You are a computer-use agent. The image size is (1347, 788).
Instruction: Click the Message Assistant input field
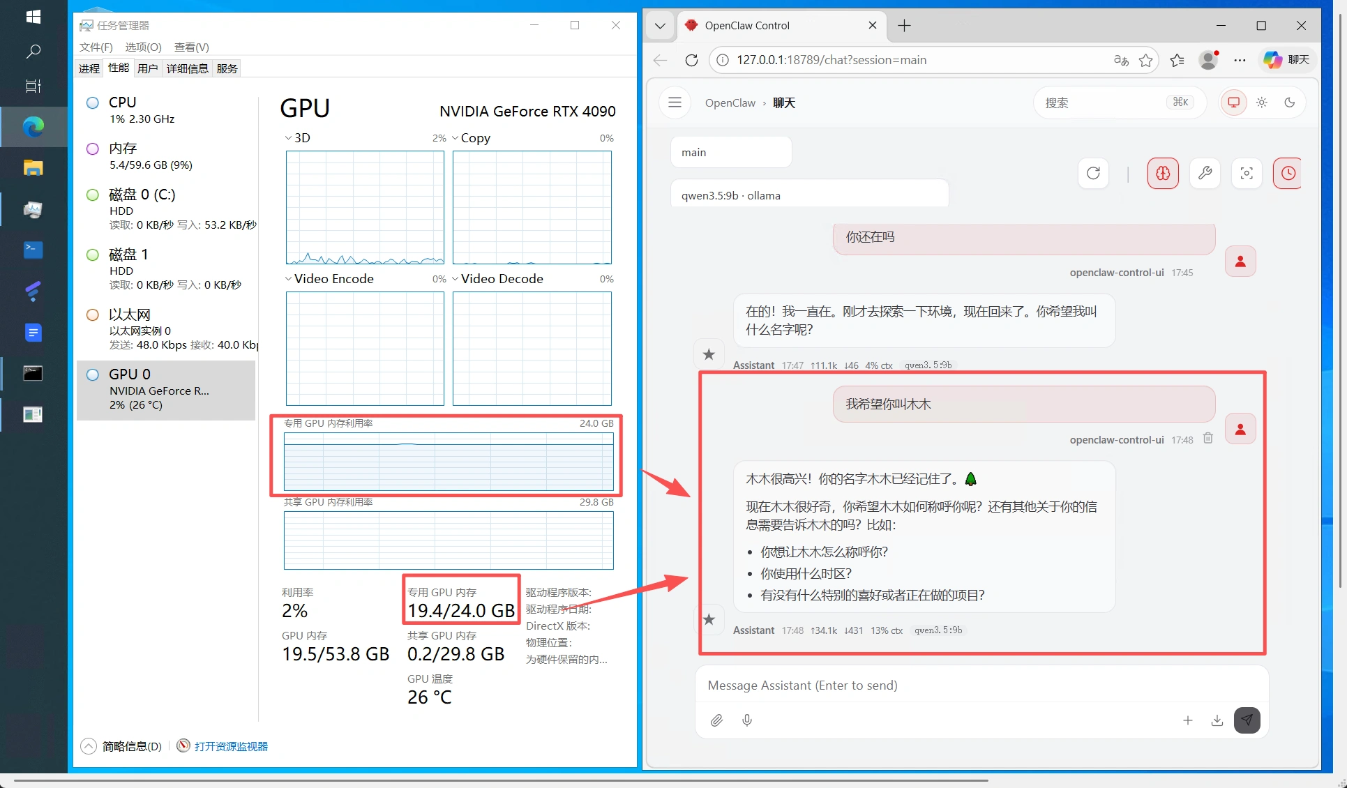(x=981, y=685)
